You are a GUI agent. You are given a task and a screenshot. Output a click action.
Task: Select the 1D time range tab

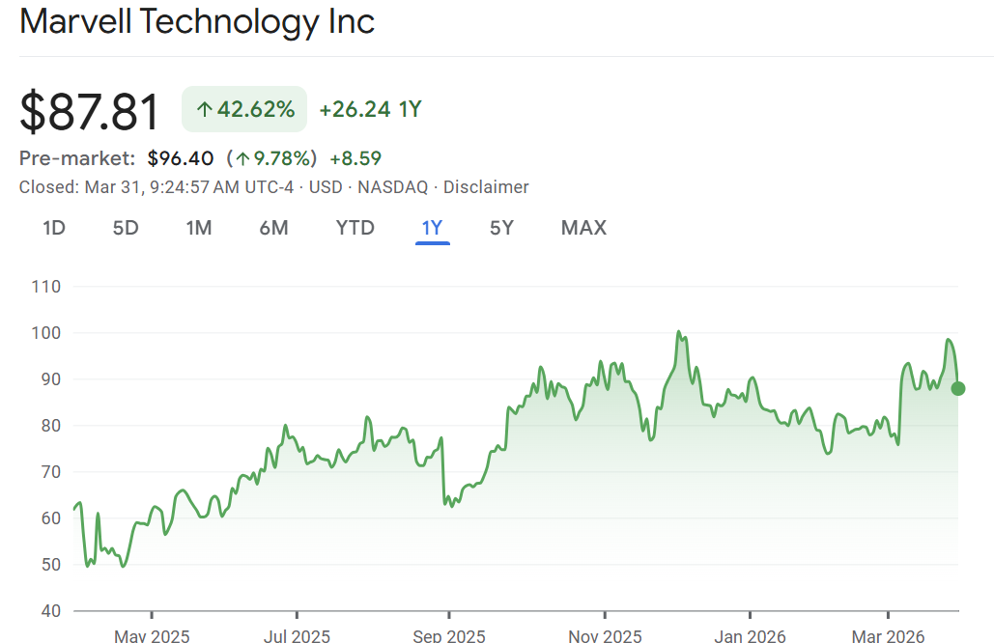tap(54, 228)
